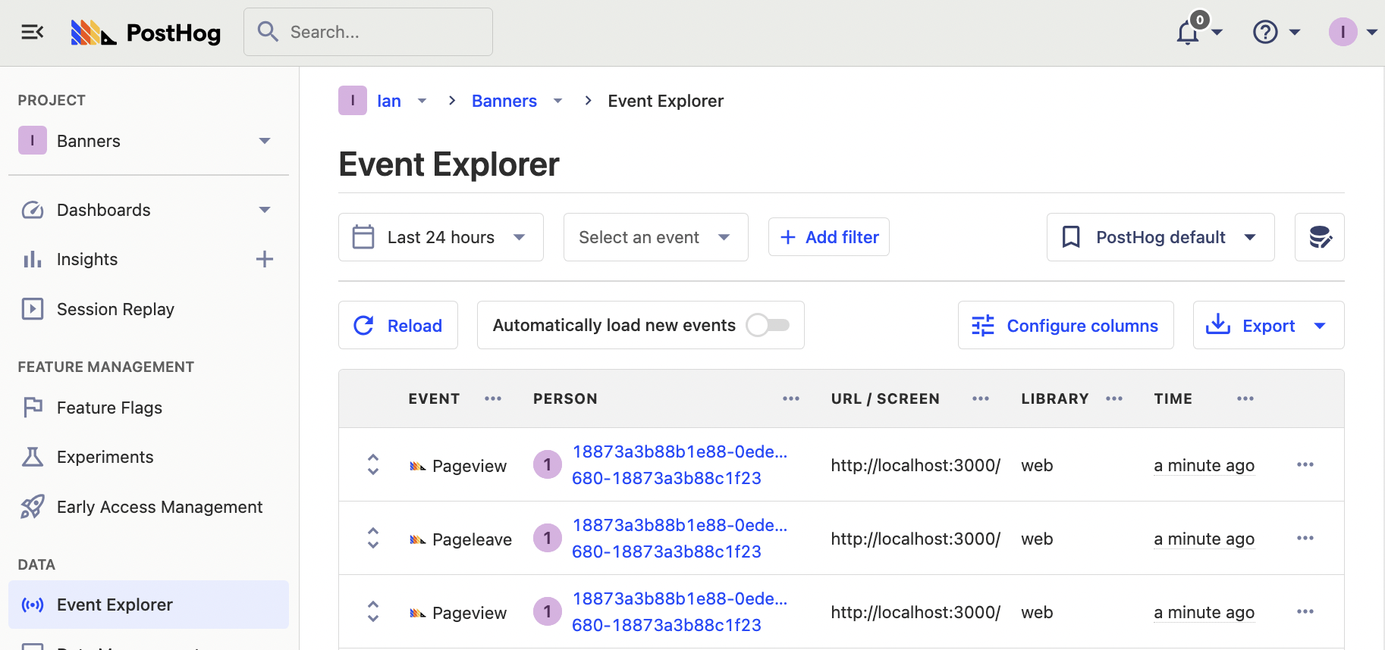Open the notifications bell

click(x=1189, y=33)
